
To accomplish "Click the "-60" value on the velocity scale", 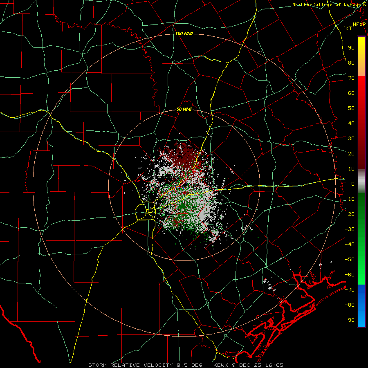I will pyautogui.click(x=350, y=275).
